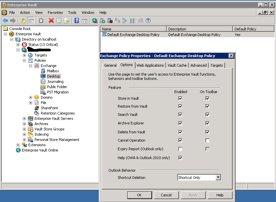The image size is (276, 202).
Task: Select the Retention Categories node
Action: coord(58,113)
